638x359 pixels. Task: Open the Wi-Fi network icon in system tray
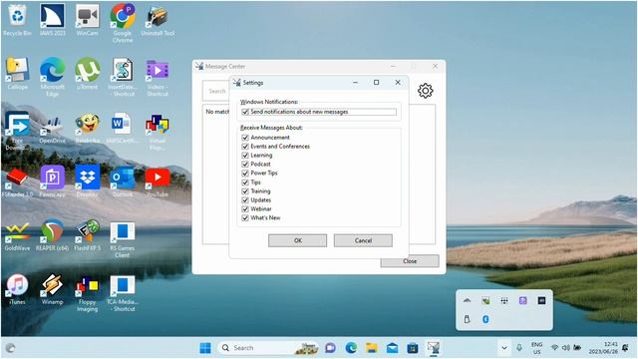point(554,348)
